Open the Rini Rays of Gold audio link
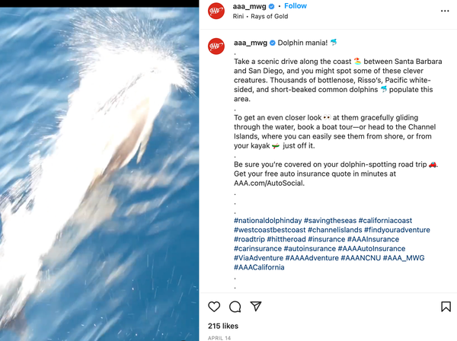 click(260, 16)
